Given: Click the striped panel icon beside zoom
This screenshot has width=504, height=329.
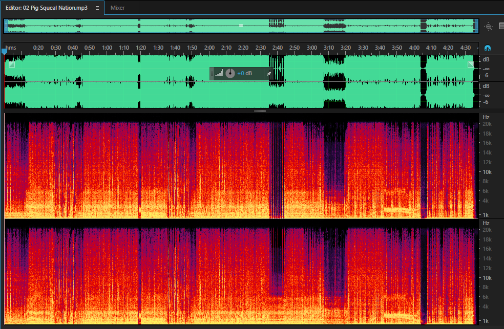Looking at the screenshot, I should point(501,26).
